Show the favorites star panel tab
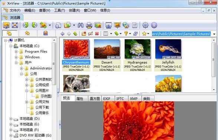218x140 pixels. (27, 34)
